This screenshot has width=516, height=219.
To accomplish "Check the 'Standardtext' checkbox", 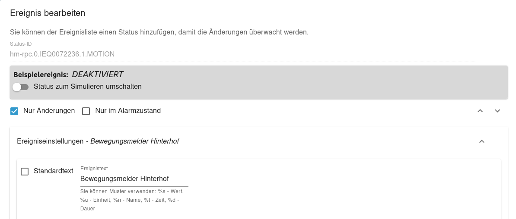I will coord(25,172).
